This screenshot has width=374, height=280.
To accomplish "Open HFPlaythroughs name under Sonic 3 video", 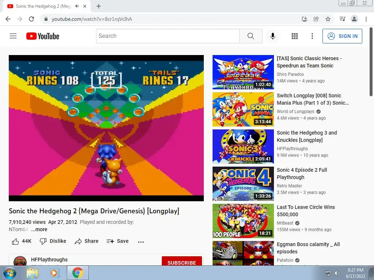I will [292, 148].
